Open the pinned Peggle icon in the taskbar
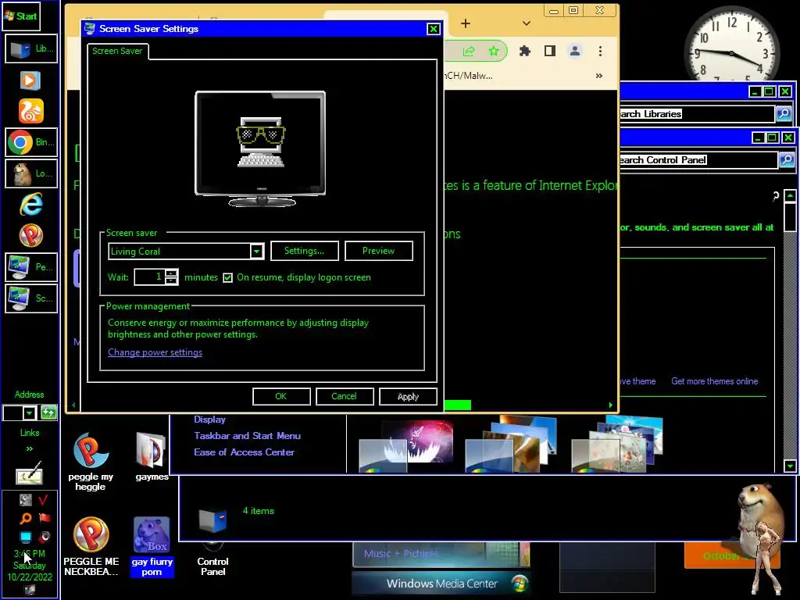 (x=31, y=236)
